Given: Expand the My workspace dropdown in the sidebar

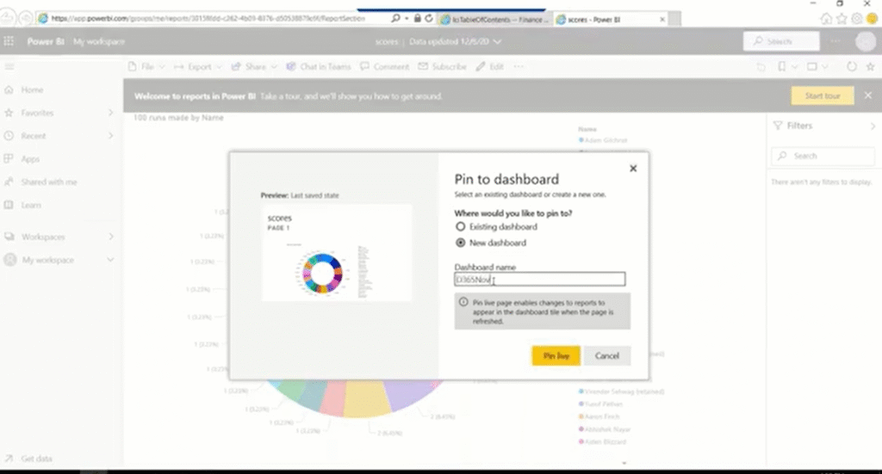Looking at the screenshot, I should (111, 260).
